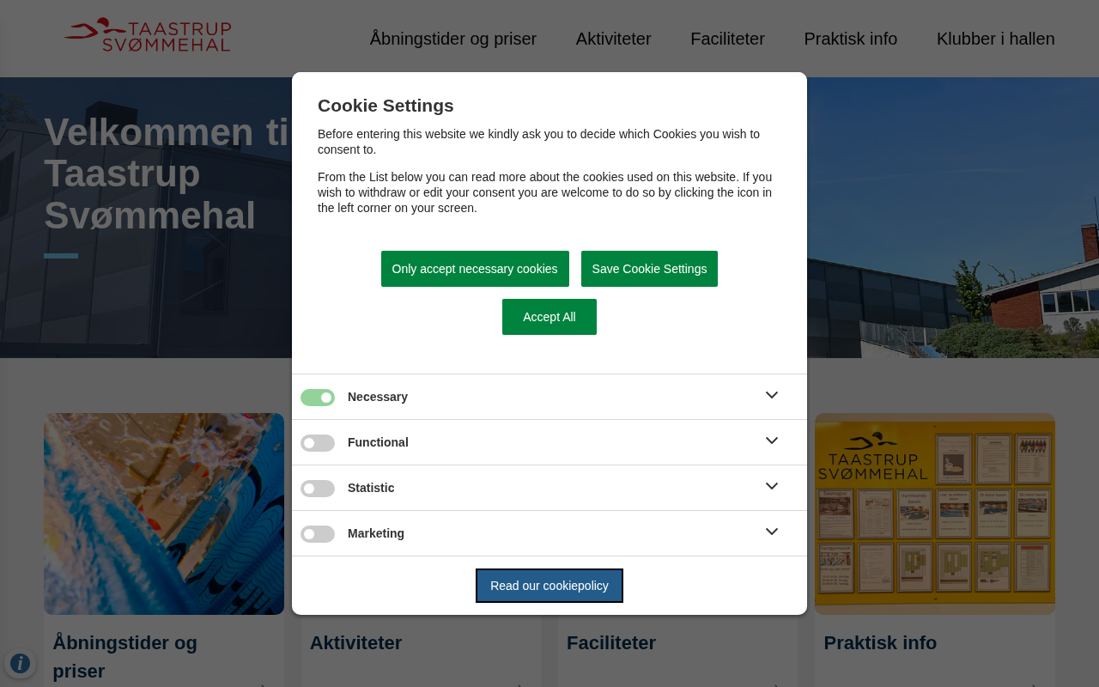Enable the Statistic cookies switch
Screen dimensions: 1099x687
click(318, 489)
